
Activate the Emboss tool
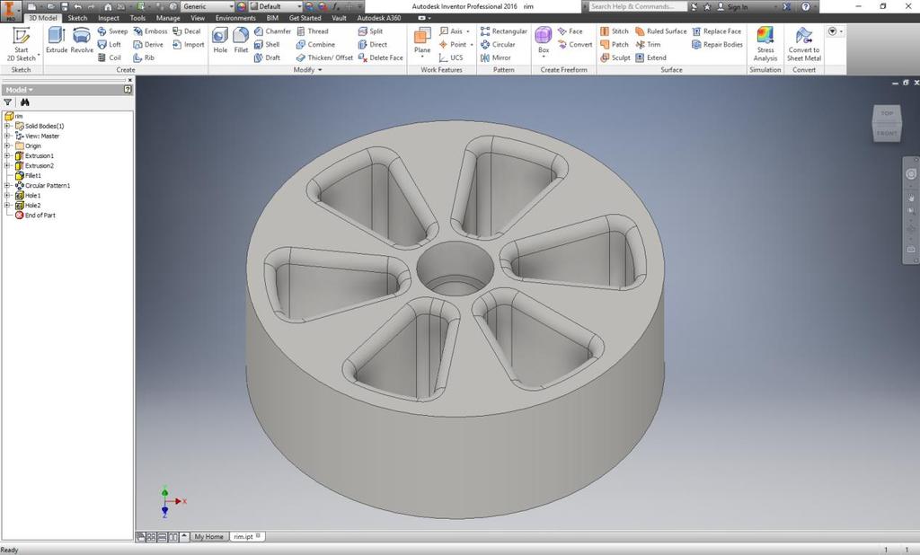pos(150,31)
